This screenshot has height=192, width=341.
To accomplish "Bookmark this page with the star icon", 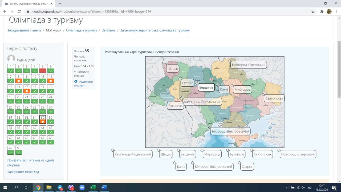I will pos(313,11).
